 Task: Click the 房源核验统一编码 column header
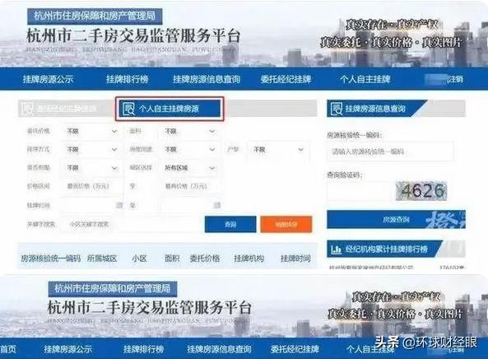(x=51, y=258)
